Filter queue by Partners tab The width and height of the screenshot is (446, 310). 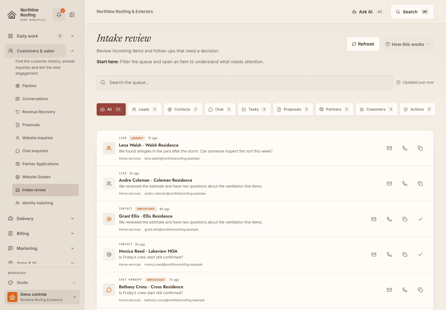coord(334,109)
